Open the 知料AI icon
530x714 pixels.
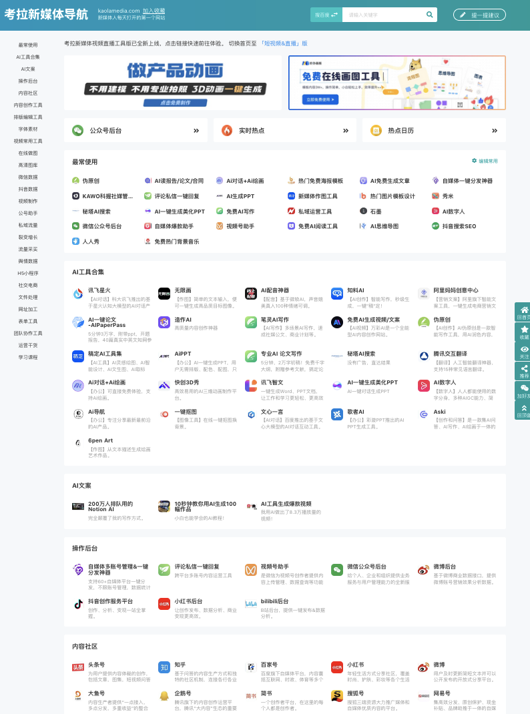click(337, 294)
